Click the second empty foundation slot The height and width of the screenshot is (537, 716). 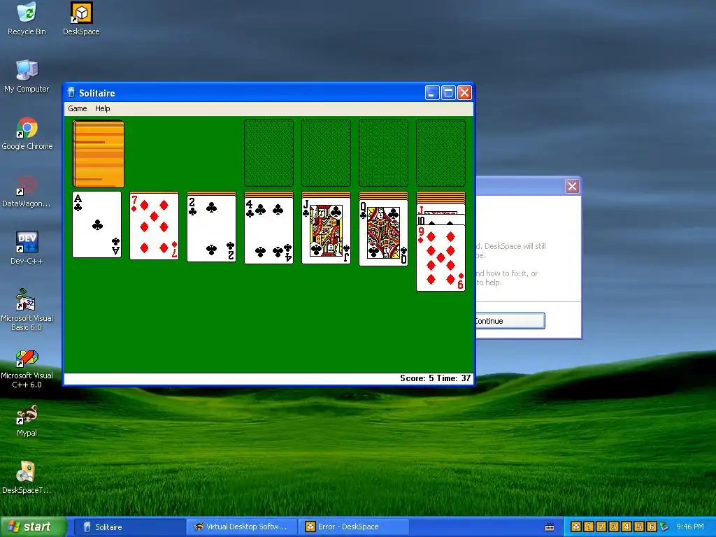[x=326, y=153]
